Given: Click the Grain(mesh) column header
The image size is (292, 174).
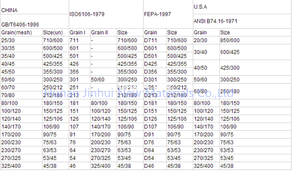Looking at the screenshot, I should tap(21, 32).
